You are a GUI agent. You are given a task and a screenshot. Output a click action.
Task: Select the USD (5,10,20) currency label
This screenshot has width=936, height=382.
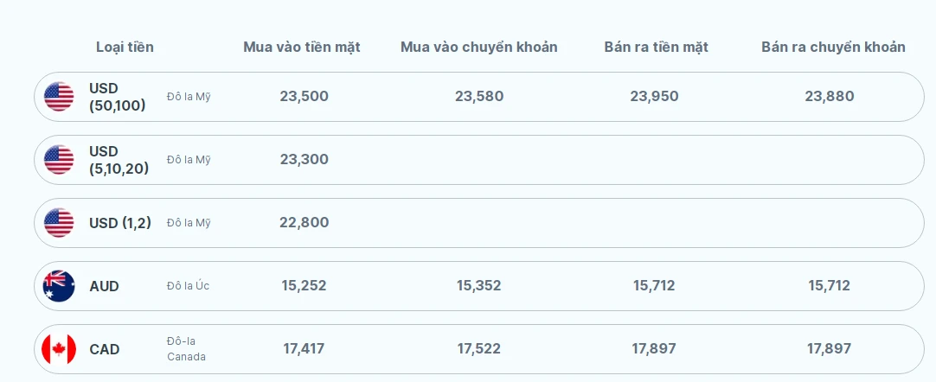click(119, 160)
